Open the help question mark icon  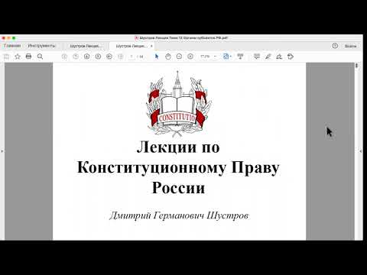pos(335,46)
